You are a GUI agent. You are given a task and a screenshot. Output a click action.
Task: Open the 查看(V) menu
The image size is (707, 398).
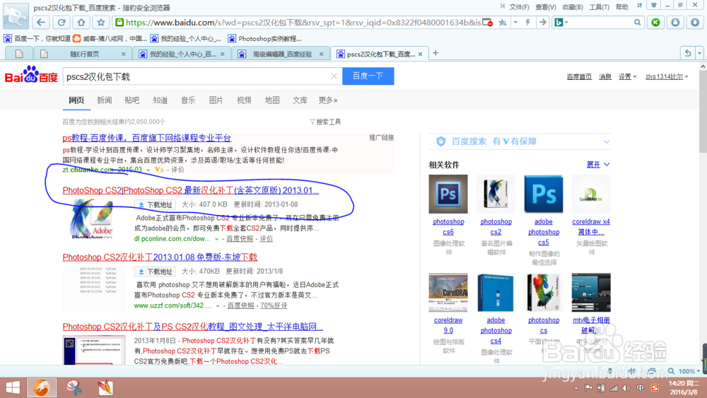(546, 7)
